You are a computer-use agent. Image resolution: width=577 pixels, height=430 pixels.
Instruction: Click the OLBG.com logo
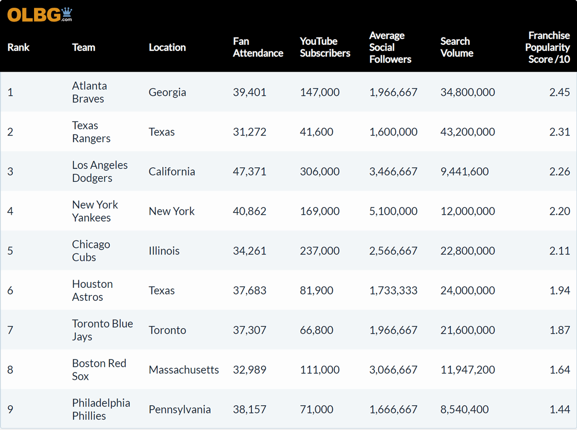coord(40,15)
